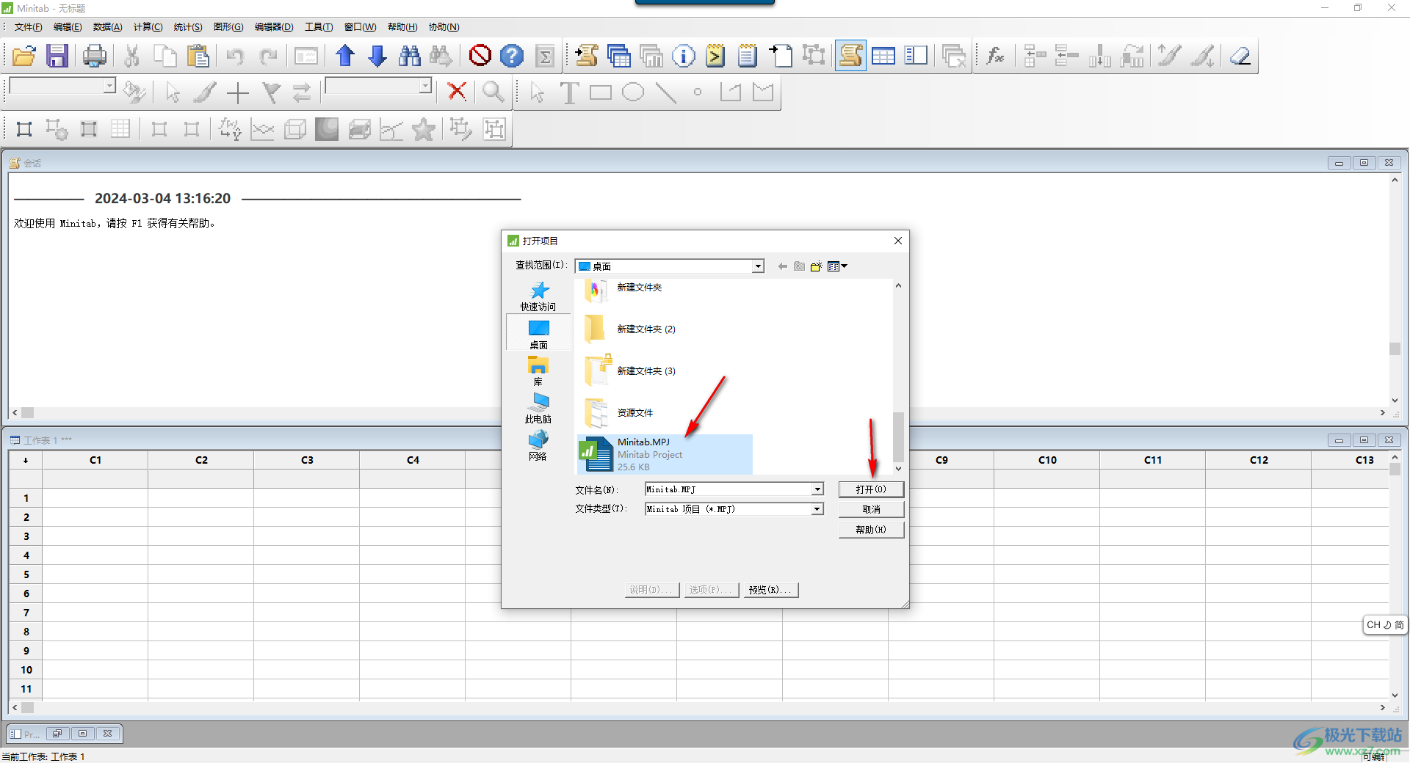Open Help via blue question mark icon
The width and height of the screenshot is (1410, 763).
coord(512,56)
